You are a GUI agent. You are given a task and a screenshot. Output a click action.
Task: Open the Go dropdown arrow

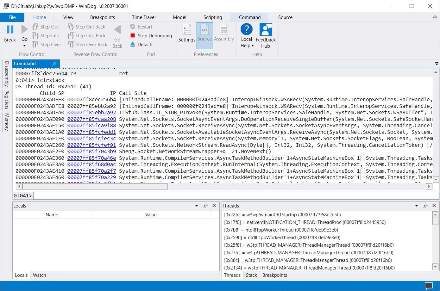24,46
